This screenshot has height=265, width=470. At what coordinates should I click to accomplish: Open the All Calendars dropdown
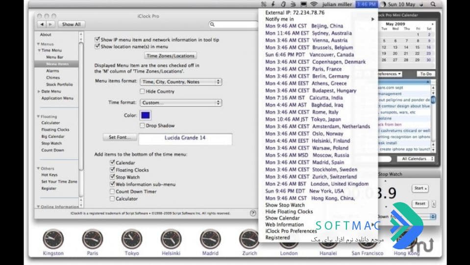coord(416,159)
